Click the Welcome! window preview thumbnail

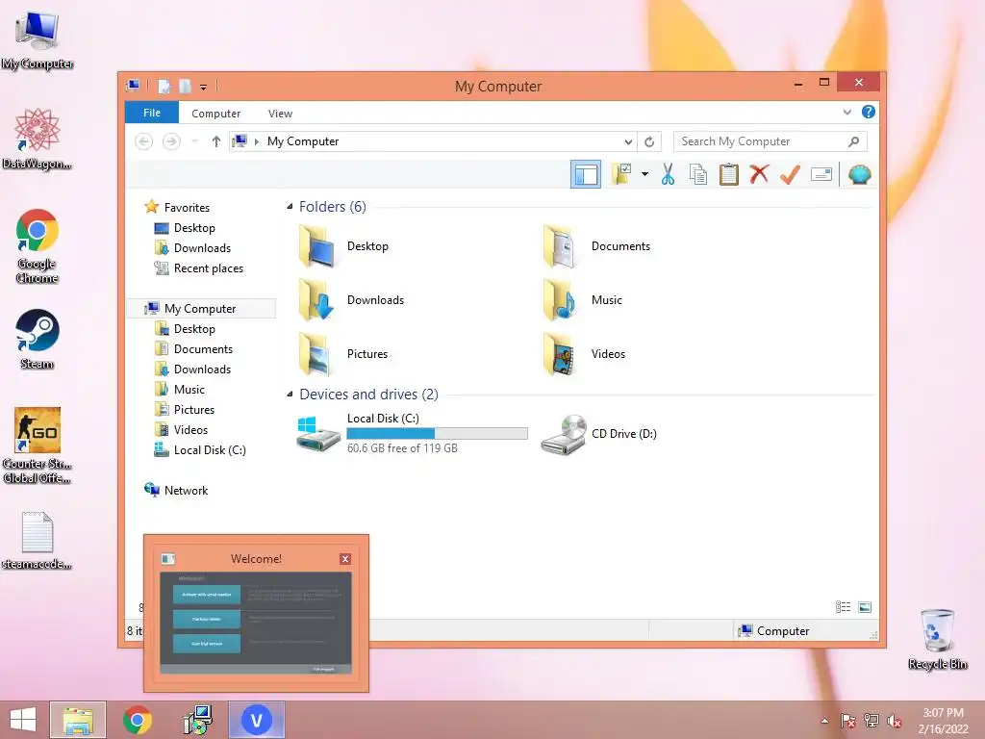[256, 623]
